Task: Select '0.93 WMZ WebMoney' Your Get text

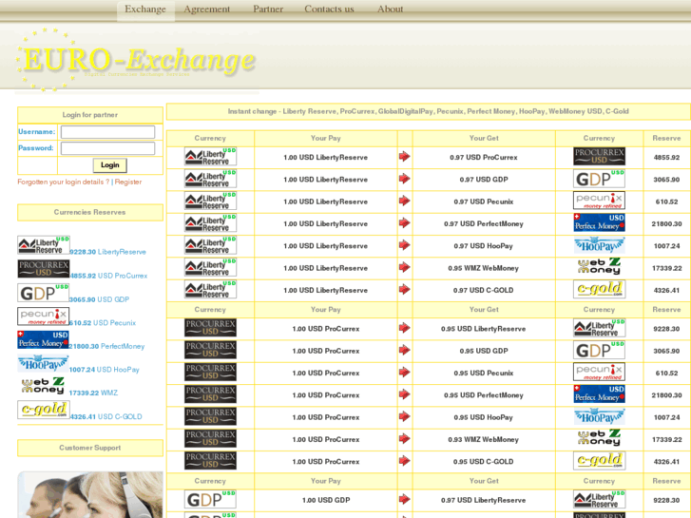Action: coord(484,439)
